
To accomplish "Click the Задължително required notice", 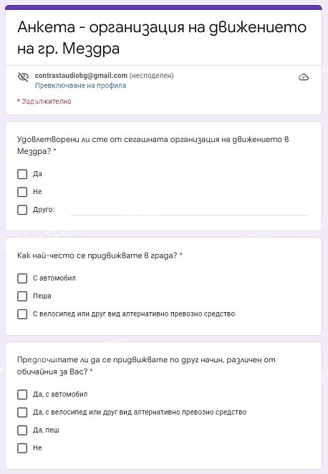I will tap(44, 102).
